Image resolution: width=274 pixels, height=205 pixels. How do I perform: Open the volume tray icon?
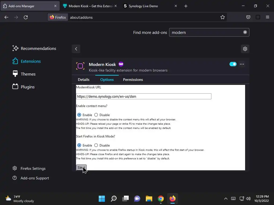click(x=248, y=199)
